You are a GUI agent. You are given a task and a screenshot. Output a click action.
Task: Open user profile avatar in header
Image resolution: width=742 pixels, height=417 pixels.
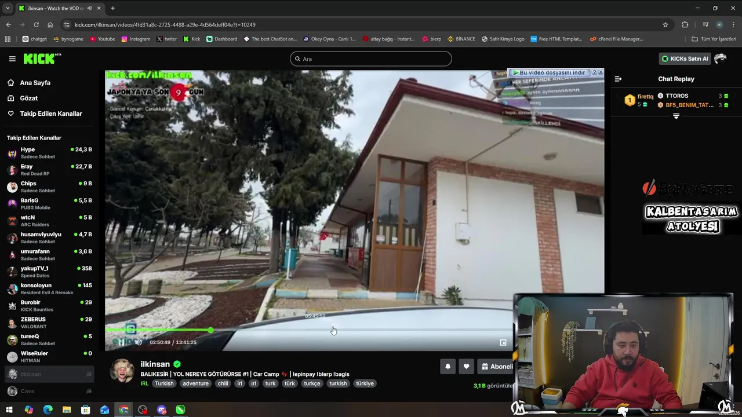721,58
